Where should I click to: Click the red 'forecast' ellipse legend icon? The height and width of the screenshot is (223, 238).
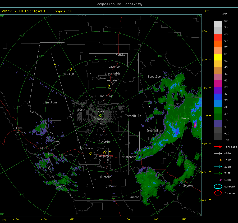tap(218, 193)
